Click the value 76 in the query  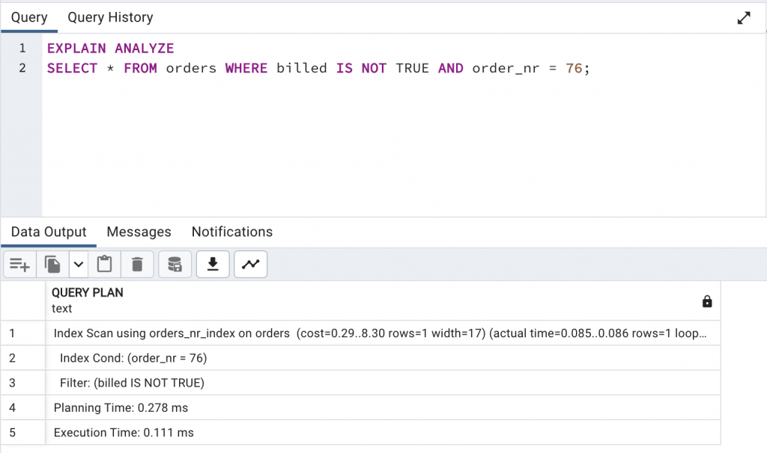click(x=574, y=68)
